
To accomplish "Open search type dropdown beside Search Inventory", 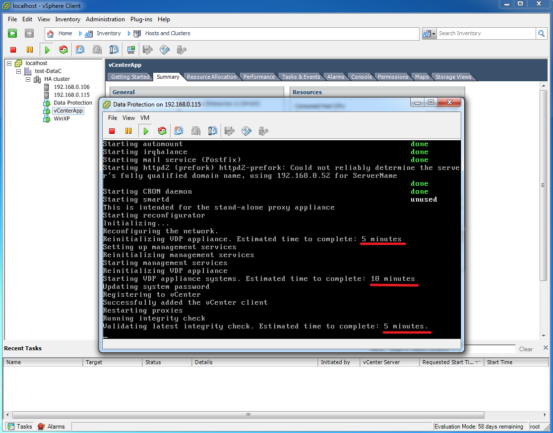I will [x=429, y=34].
